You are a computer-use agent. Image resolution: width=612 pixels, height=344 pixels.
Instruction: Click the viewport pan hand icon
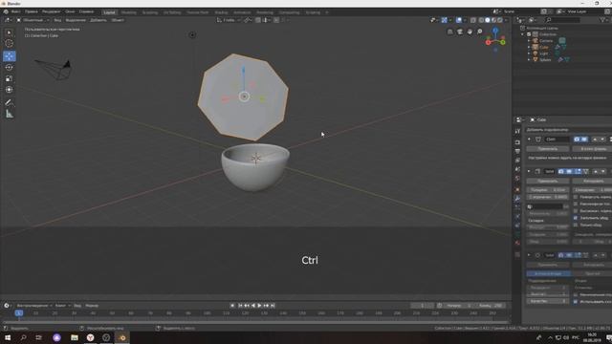(x=470, y=32)
